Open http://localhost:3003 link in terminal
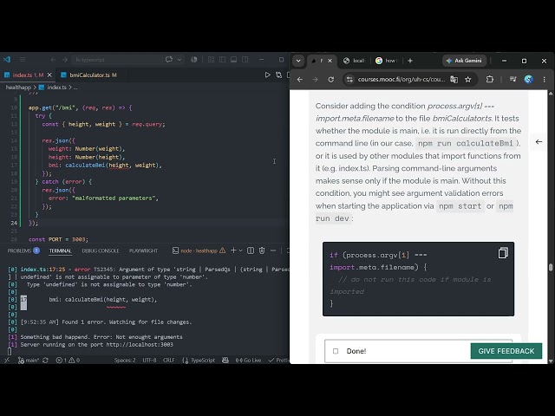 point(140,345)
